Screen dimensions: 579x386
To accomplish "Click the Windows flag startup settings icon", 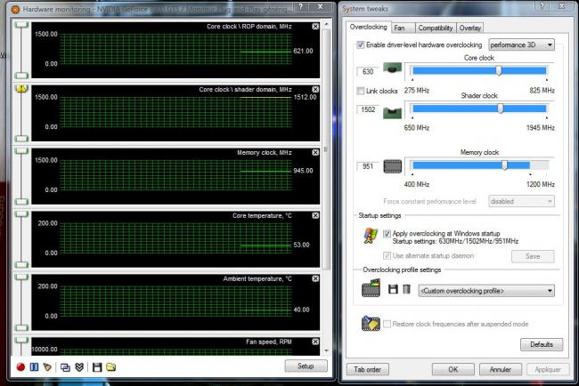I will coord(371,236).
